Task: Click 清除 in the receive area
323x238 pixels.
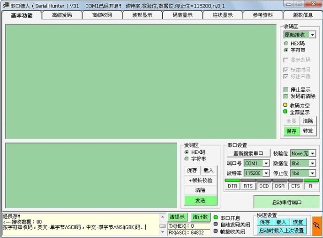Action: [x=308, y=121]
